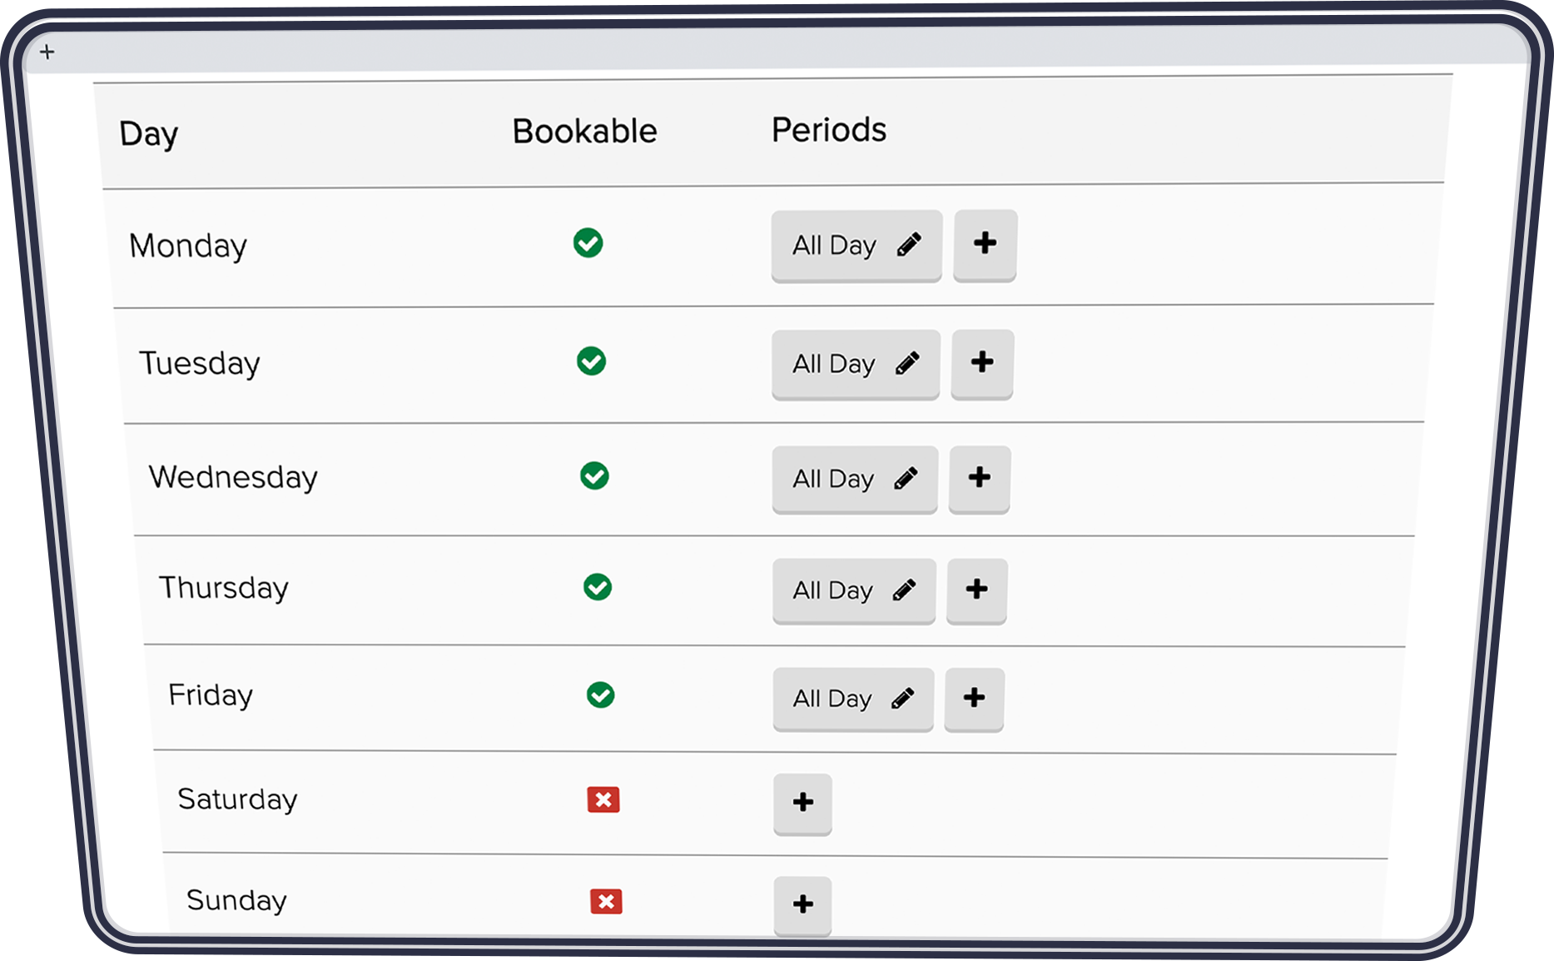Enable Sunday's red bookable cross
The width and height of the screenshot is (1554, 961).
606,901
